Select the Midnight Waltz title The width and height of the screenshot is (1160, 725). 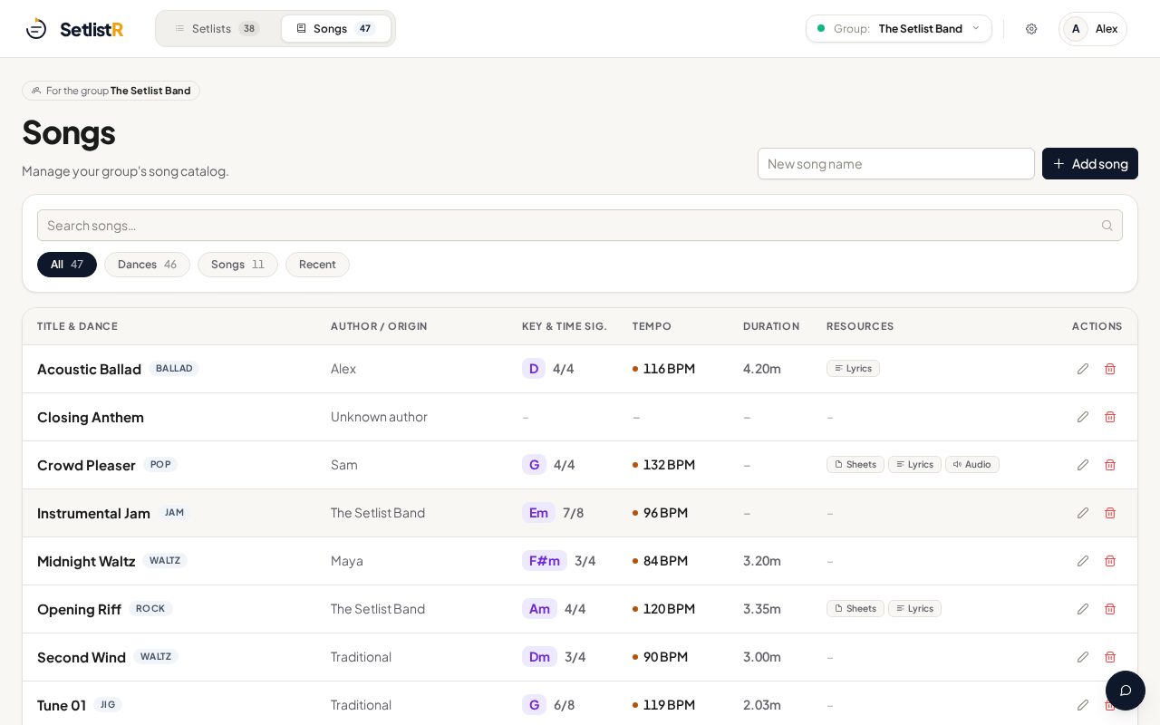86,561
